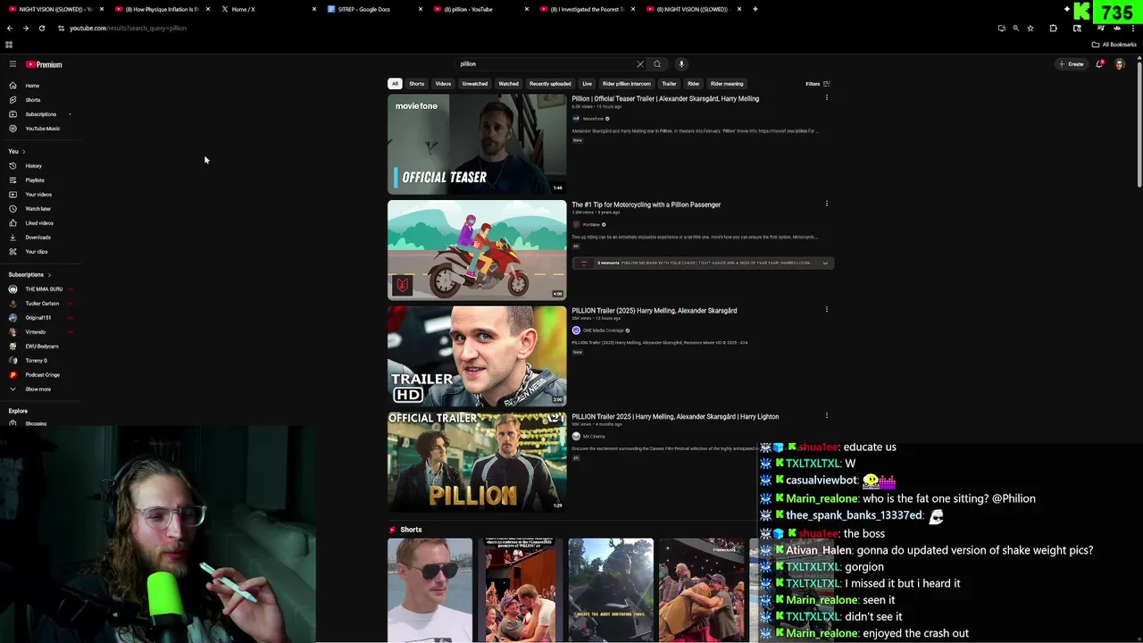
Task: Click the Create button
Action: [x=1071, y=64]
